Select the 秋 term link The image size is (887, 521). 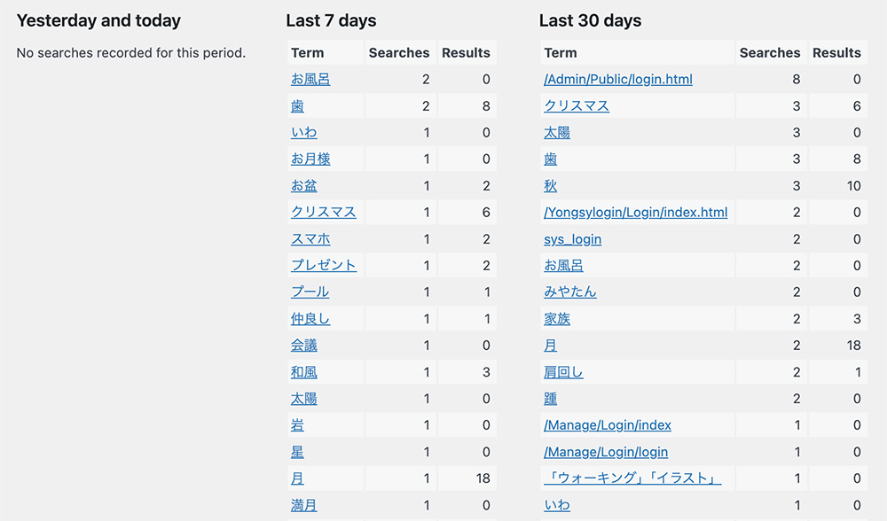coord(550,186)
